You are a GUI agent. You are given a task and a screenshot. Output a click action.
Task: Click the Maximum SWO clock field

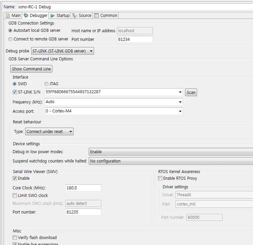pyautogui.click(x=83, y=203)
